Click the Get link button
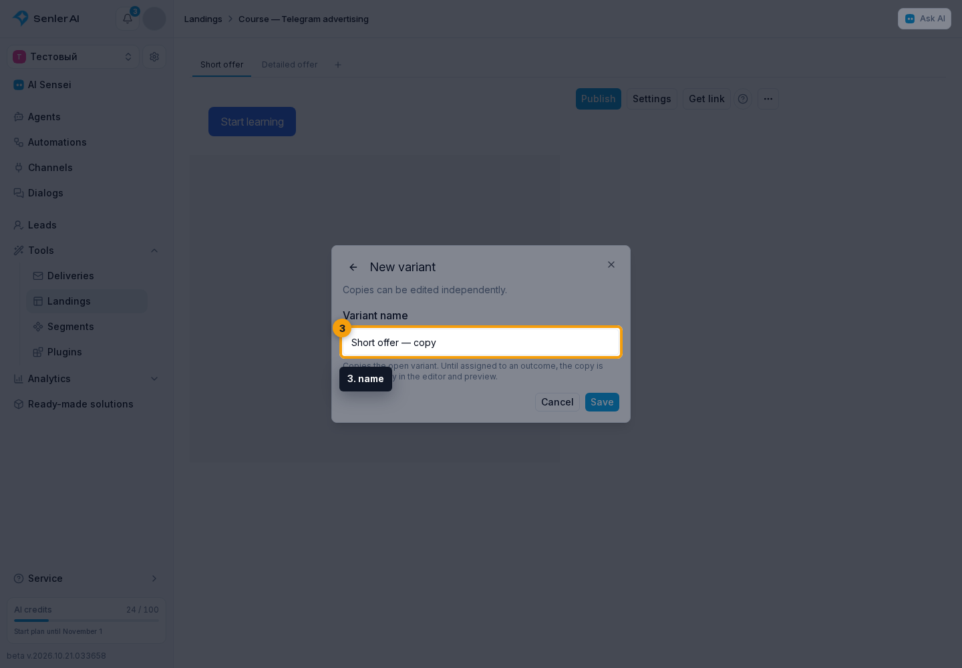962x668 pixels. [x=707, y=99]
